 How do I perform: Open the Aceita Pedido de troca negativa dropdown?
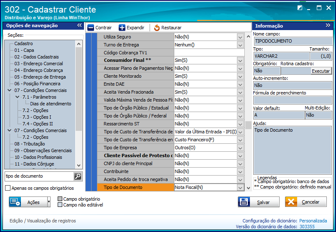(x=240, y=179)
